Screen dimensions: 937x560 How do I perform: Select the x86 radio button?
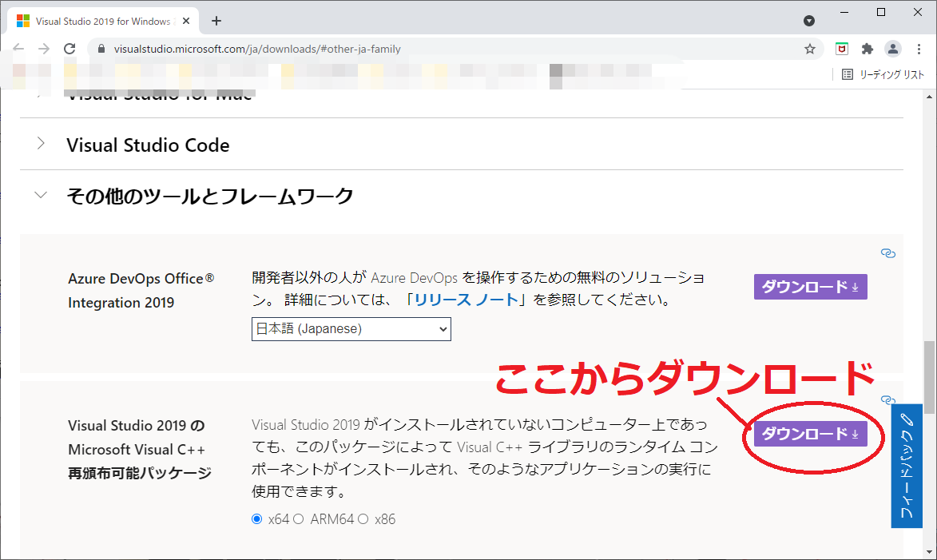(363, 518)
